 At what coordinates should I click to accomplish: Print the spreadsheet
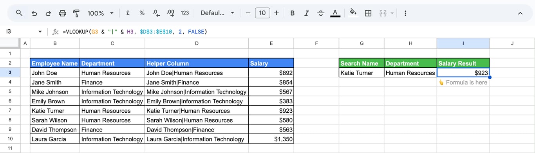coord(62,13)
